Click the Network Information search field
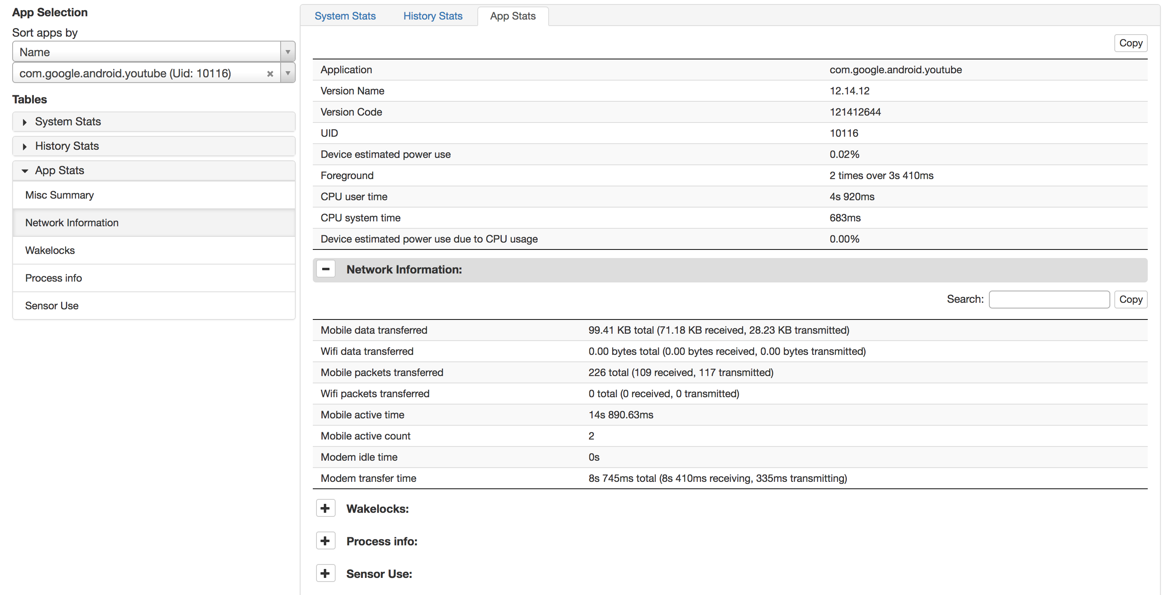1173x595 pixels. pos(1048,299)
